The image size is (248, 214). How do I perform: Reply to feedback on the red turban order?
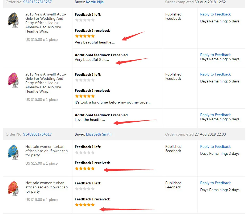[x=216, y=183]
